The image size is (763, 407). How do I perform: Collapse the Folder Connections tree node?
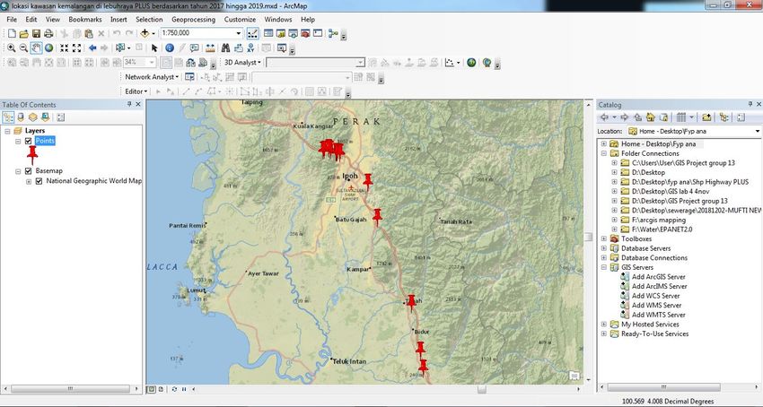[603, 153]
